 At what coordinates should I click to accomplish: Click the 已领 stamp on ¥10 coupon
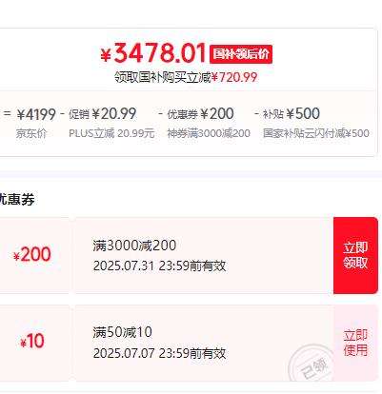[x=312, y=364]
